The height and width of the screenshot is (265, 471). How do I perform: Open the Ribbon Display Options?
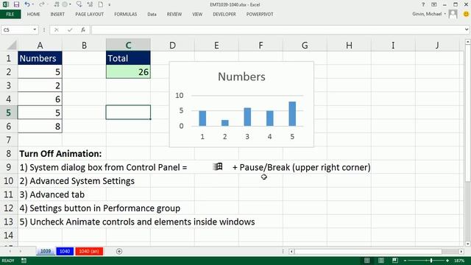[433, 4]
